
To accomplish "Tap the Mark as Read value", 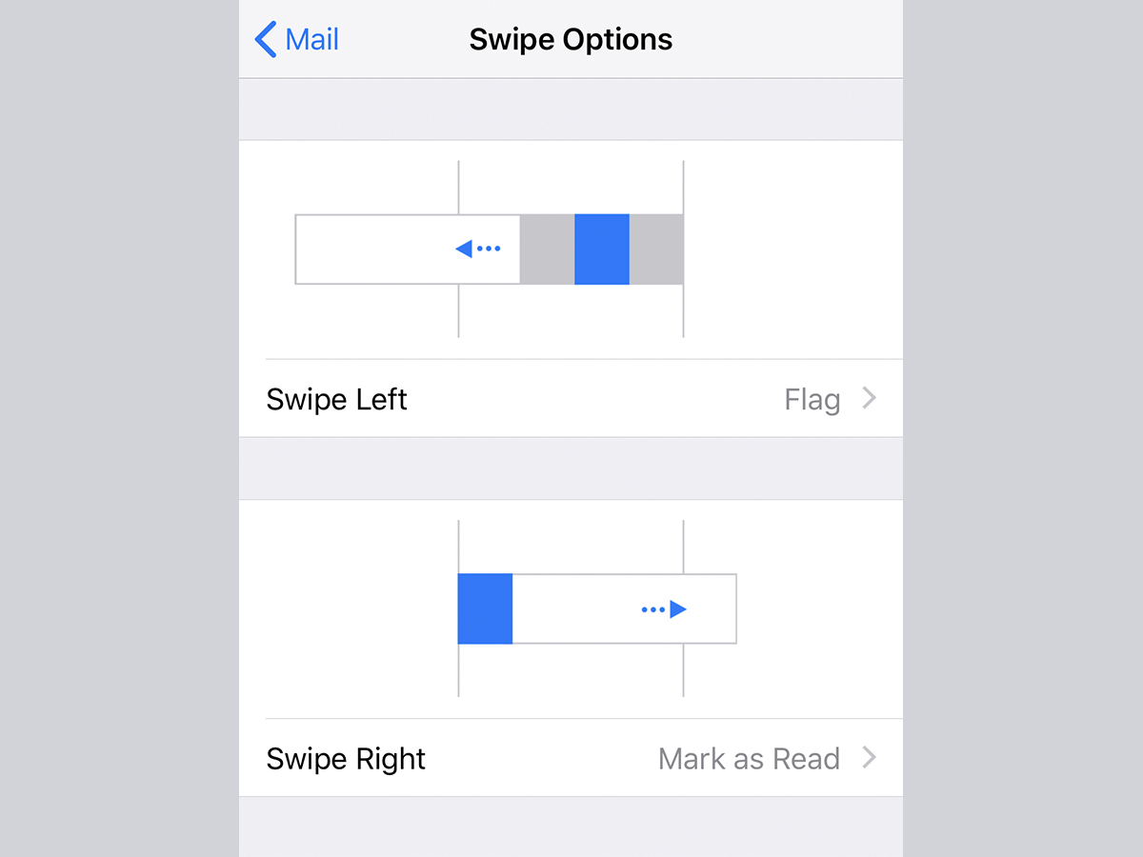I will point(749,759).
